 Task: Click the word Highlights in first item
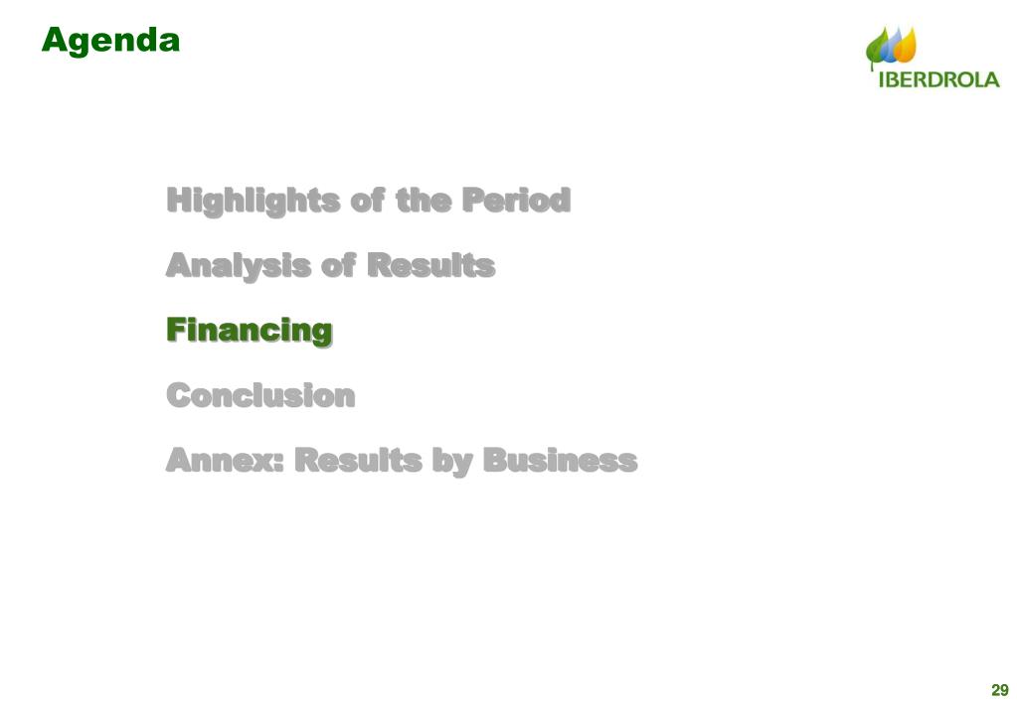click(x=253, y=201)
